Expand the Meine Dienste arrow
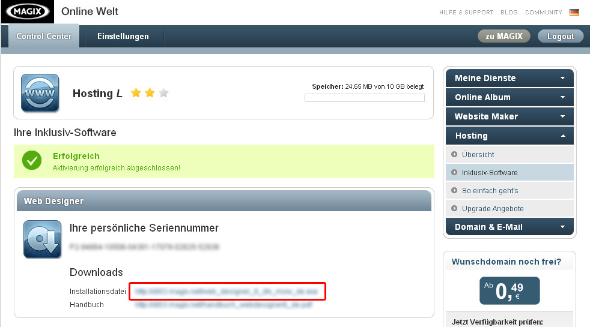590x327 pixels. click(562, 78)
